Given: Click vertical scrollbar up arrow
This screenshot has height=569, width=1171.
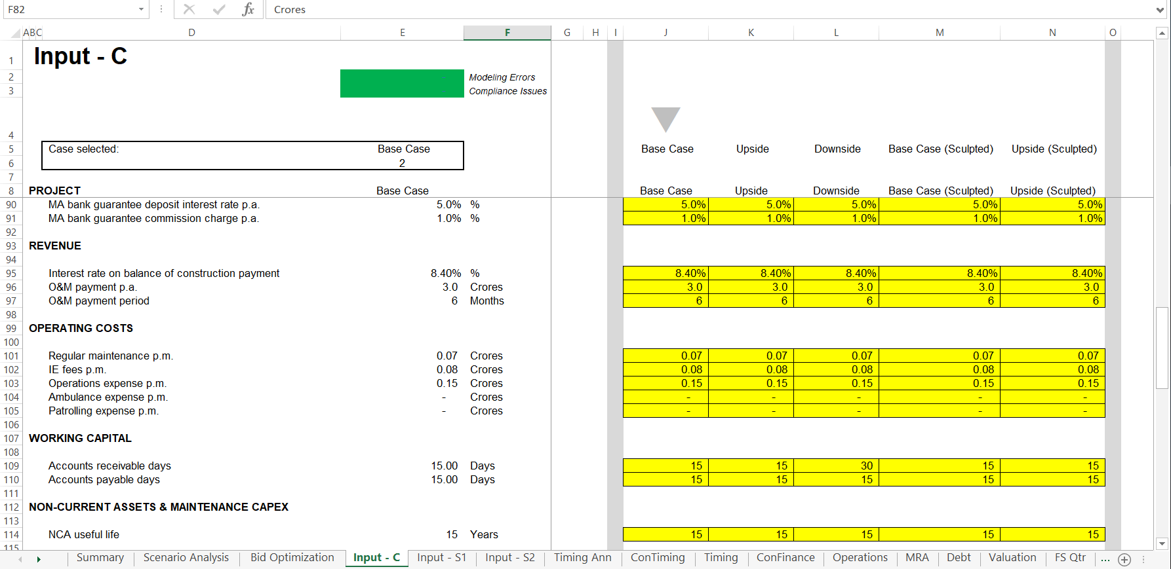Looking at the screenshot, I should pyautogui.click(x=1162, y=33).
